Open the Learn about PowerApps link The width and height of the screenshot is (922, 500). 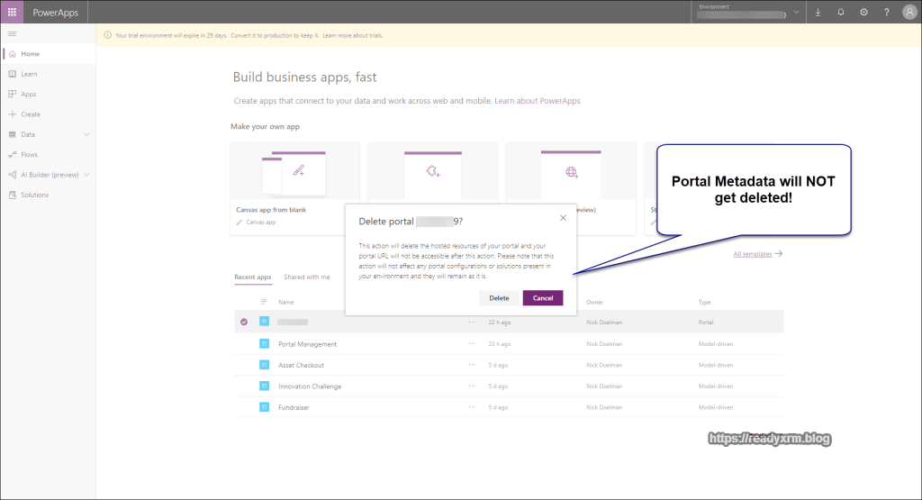(x=538, y=101)
